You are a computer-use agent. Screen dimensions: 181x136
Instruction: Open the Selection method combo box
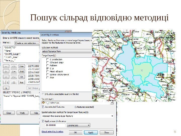[x=67, y=51]
